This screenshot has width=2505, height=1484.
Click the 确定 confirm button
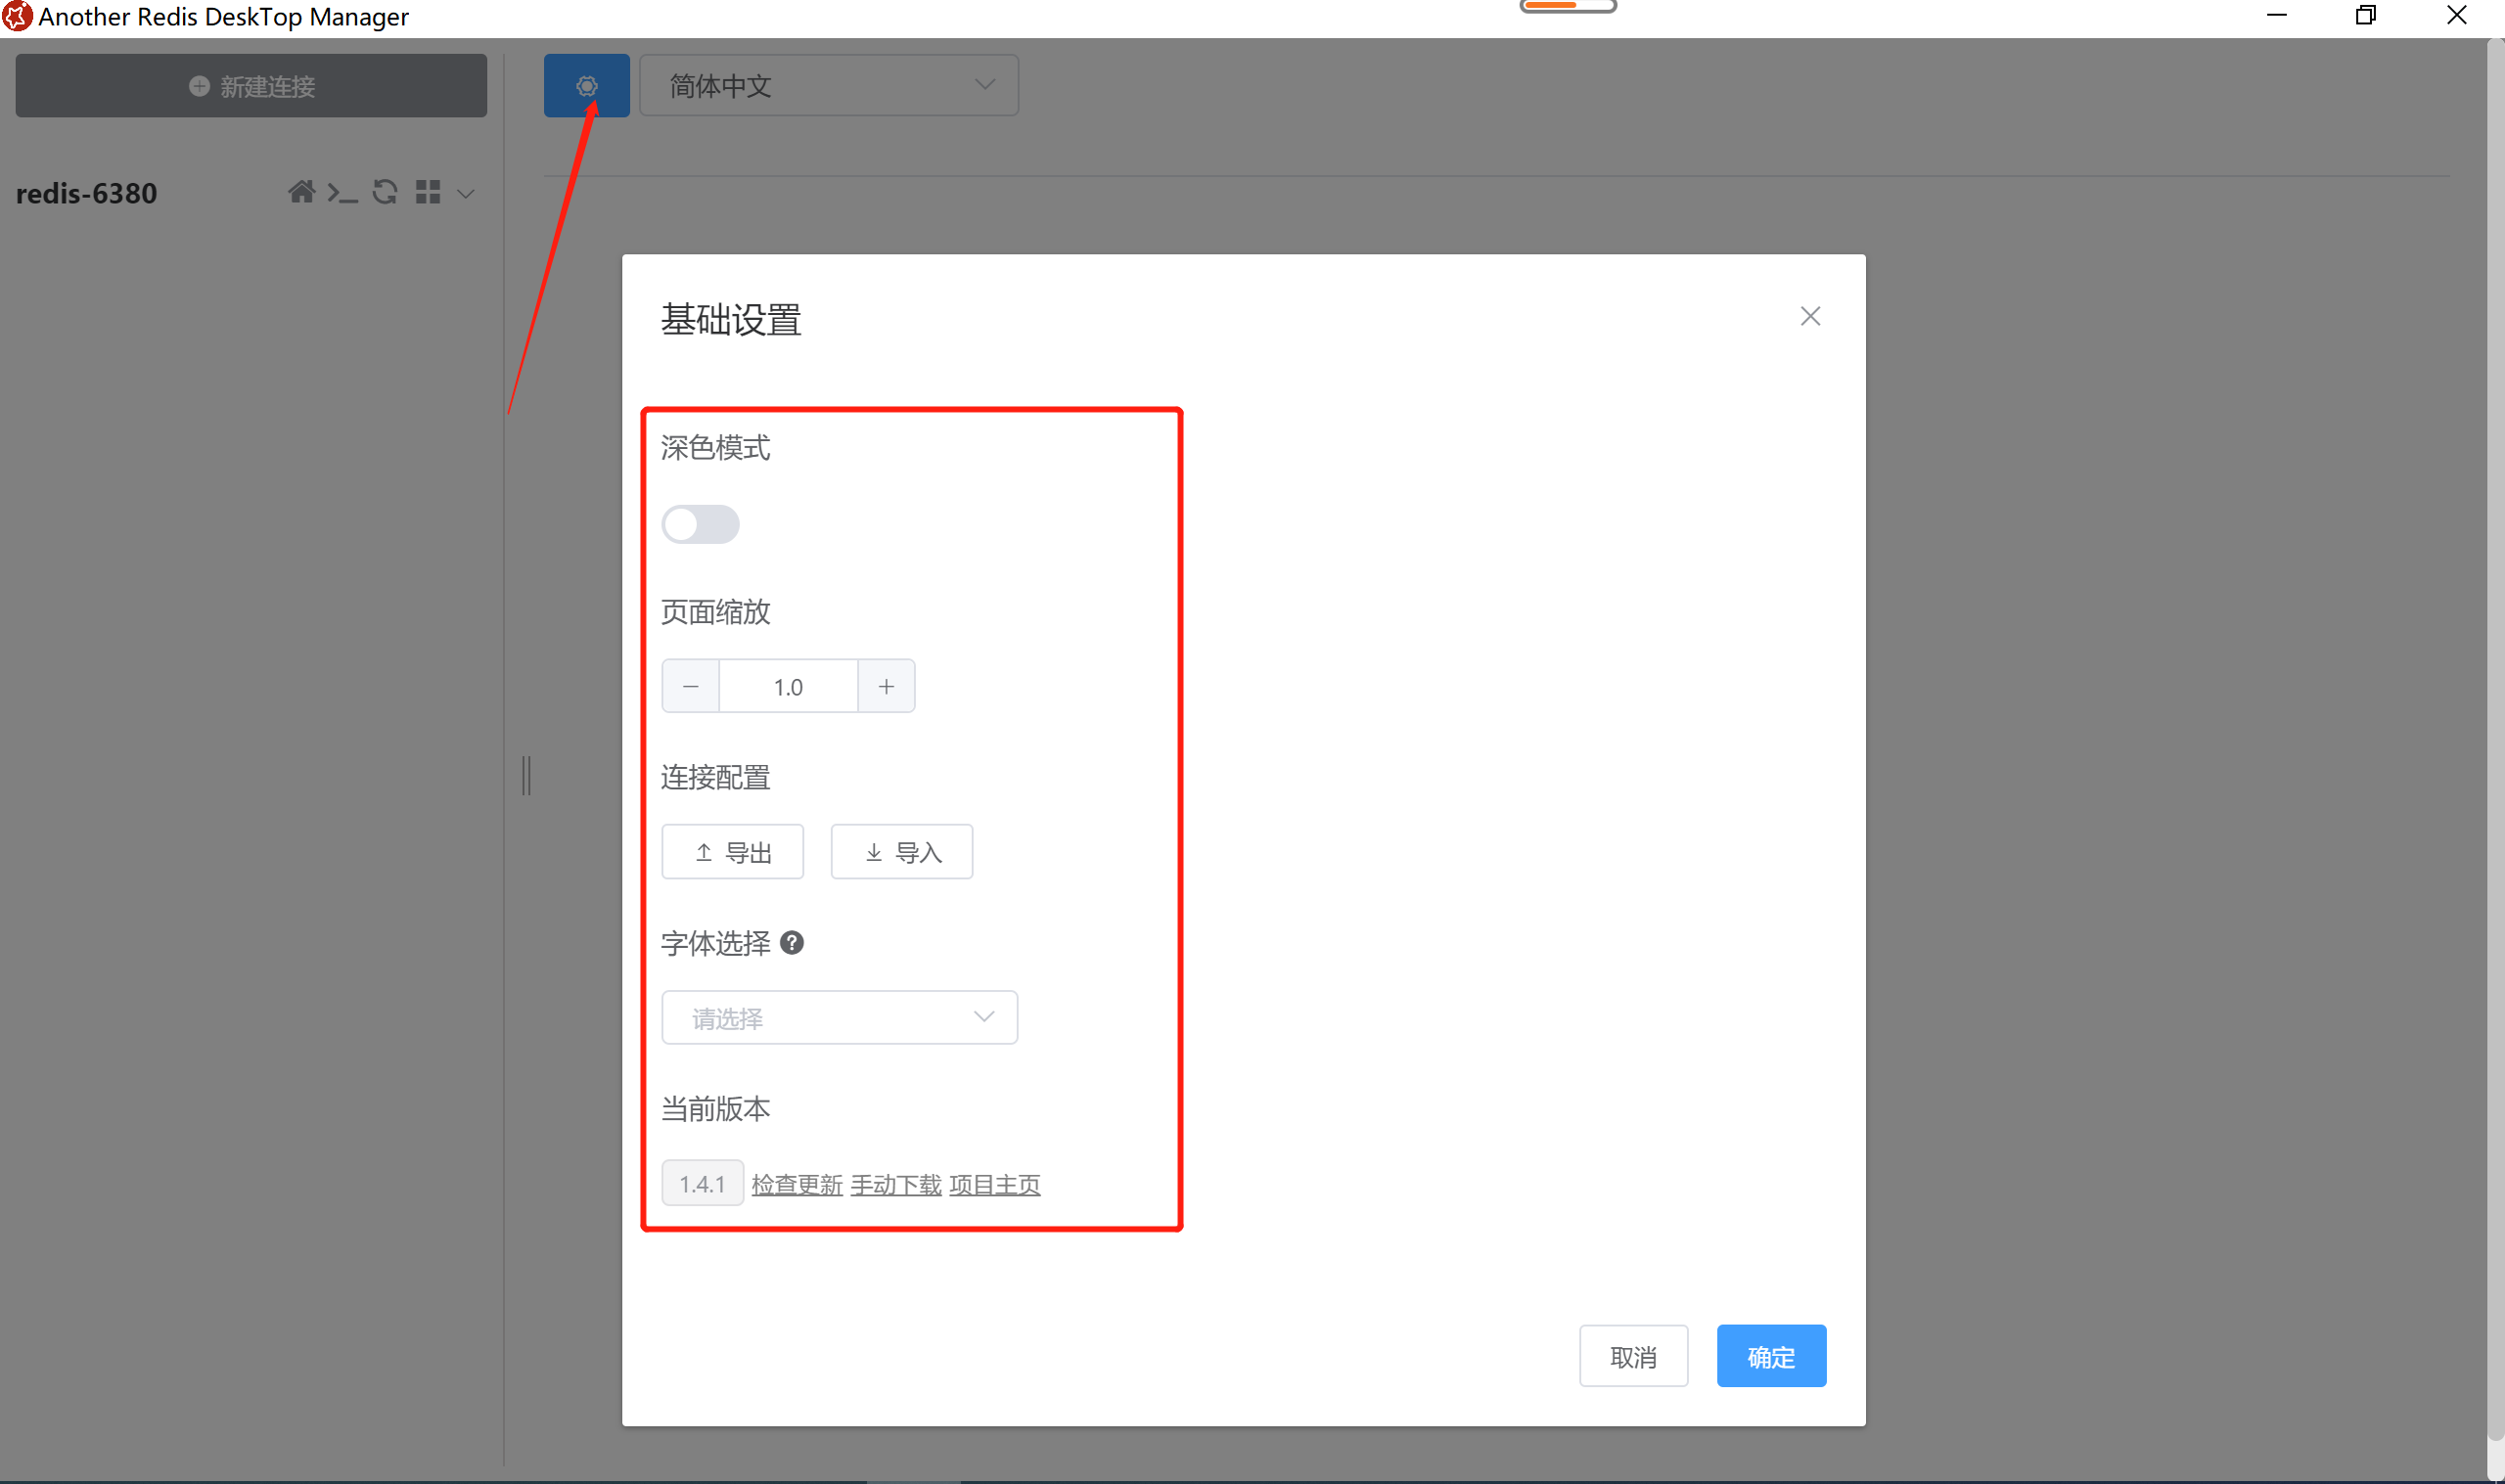(1771, 1357)
